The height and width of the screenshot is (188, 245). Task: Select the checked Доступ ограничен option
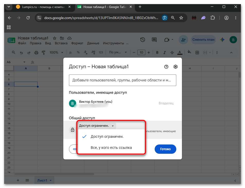[111, 136]
